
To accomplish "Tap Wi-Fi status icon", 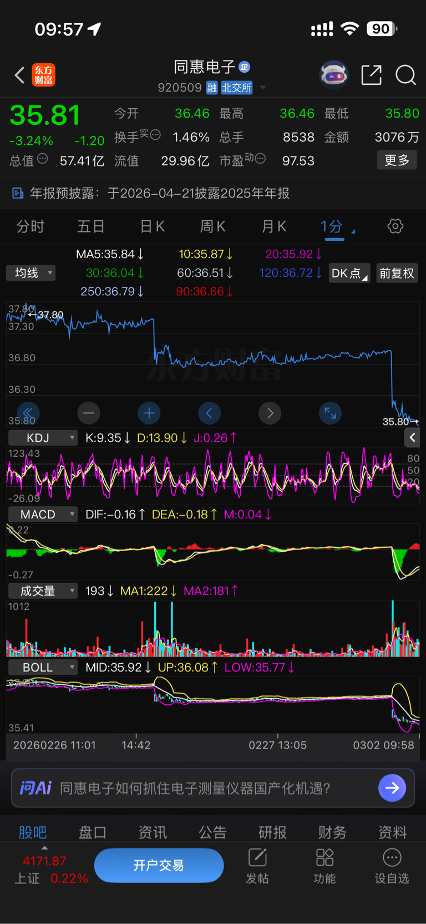I will coord(349,29).
